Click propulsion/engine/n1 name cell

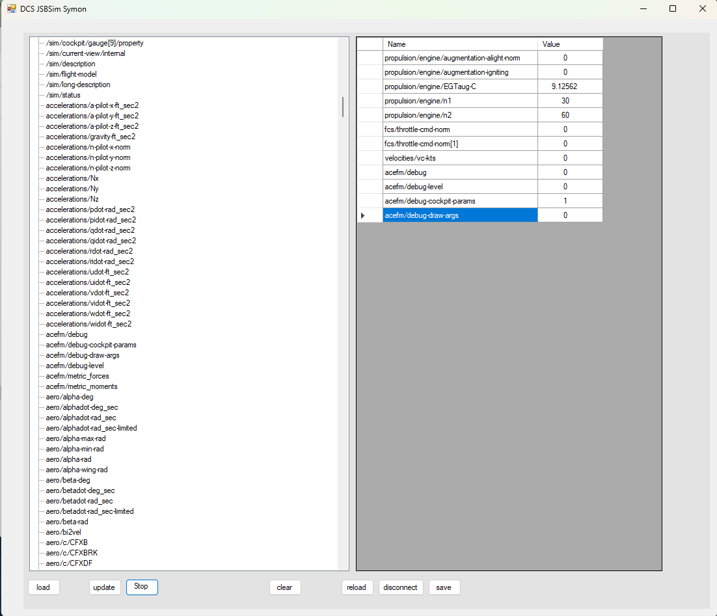click(x=460, y=101)
